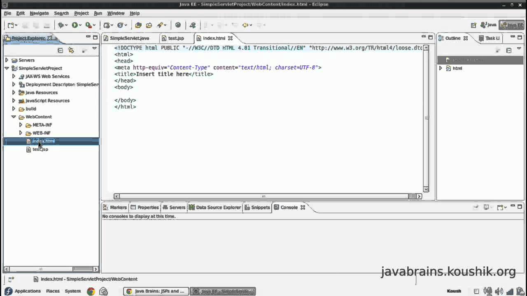The image size is (527, 296).
Task: Expand the META-INF folder
Action: (x=21, y=125)
